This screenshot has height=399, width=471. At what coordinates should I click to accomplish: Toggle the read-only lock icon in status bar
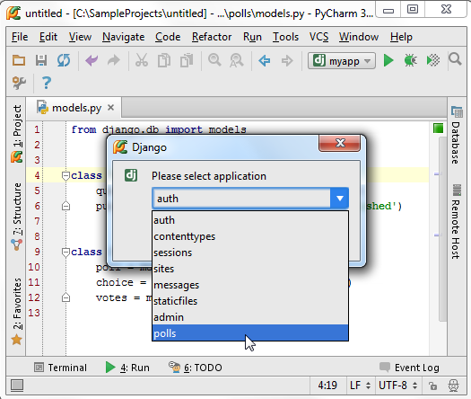(432, 386)
